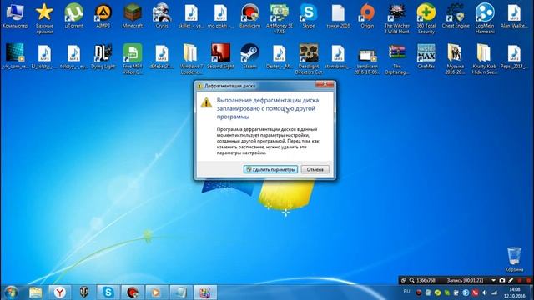
Task: Open Yandex Browser from the taskbar
Action: point(60,292)
